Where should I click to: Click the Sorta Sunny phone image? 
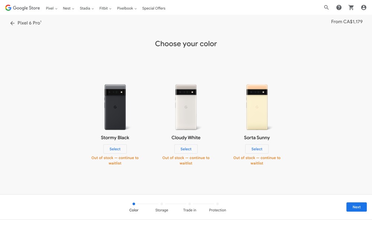click(257, 107)
